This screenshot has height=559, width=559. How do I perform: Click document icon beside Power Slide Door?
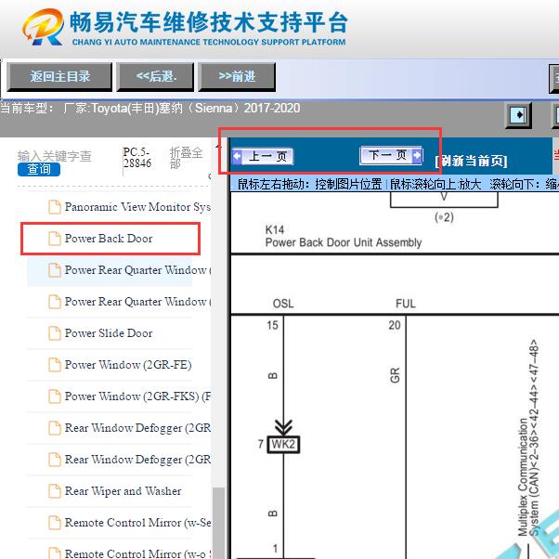pos(55,333)
